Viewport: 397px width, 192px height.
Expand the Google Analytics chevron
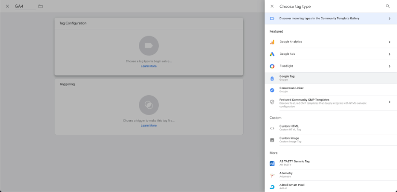click(x=389, y=42)
